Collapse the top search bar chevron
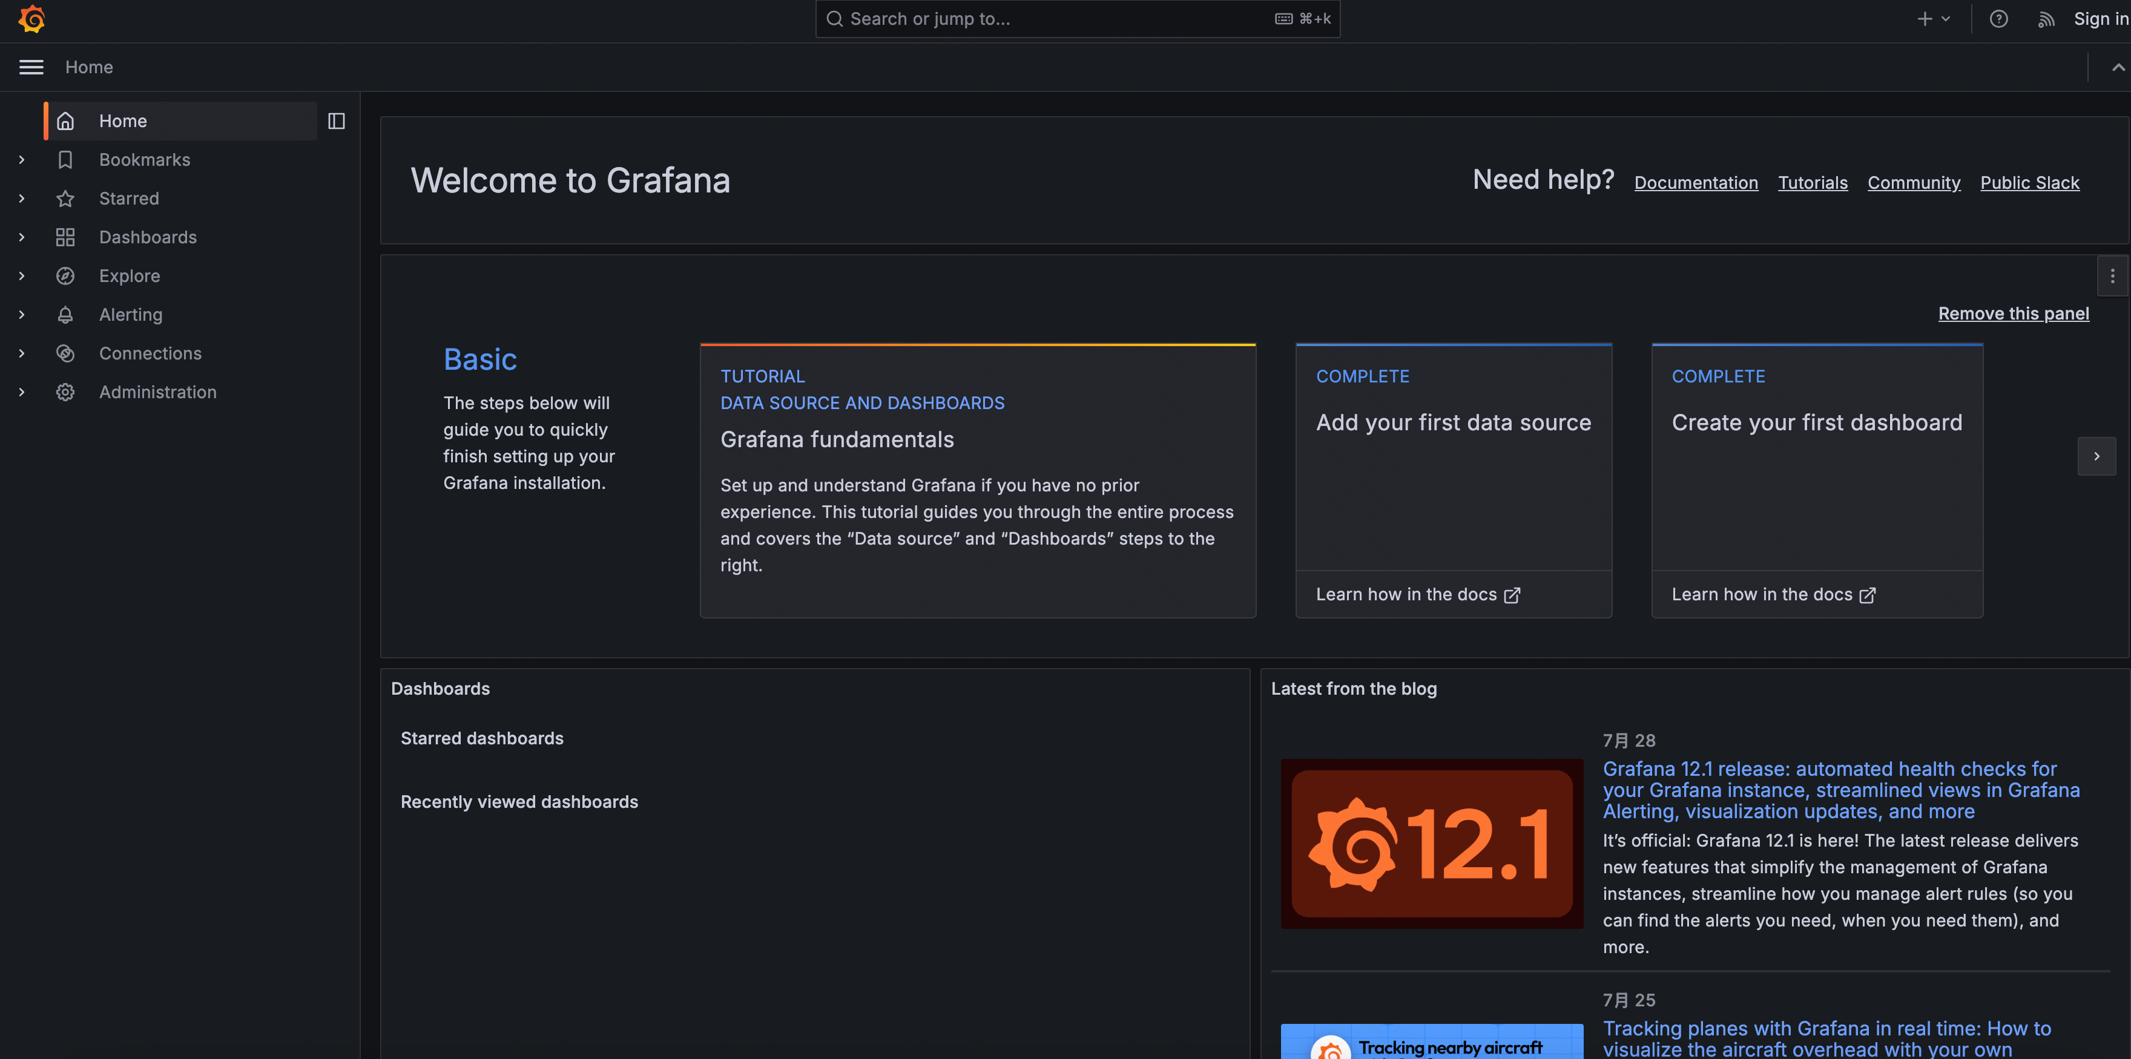The image size is (2131, 1059). [x=2117, y=67]
